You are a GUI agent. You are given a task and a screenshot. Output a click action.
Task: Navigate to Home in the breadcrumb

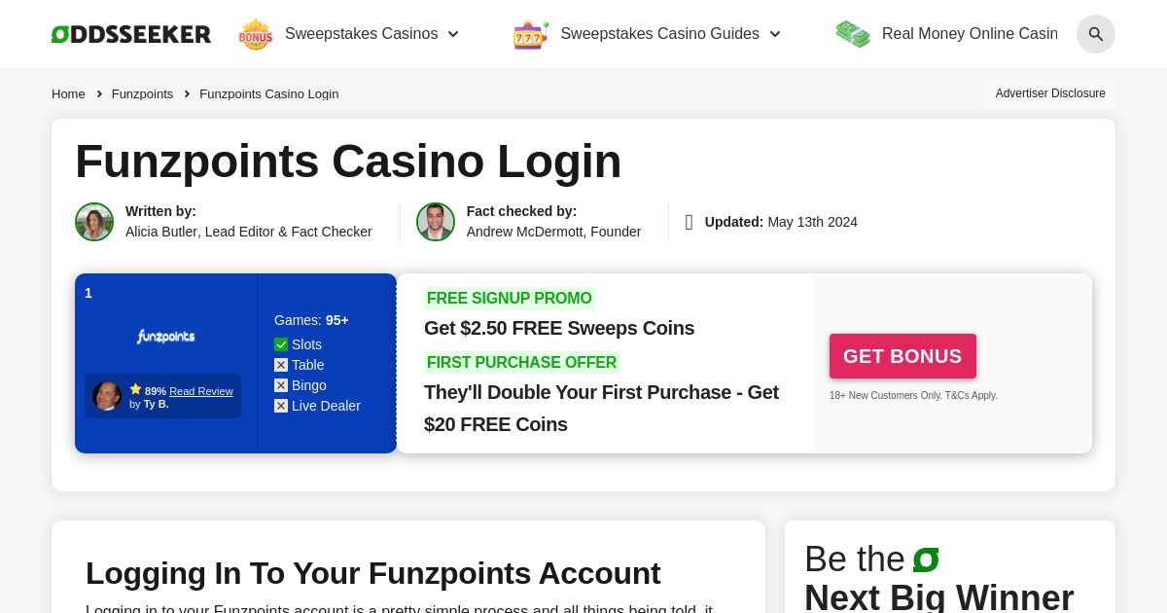tap(68, 93)
